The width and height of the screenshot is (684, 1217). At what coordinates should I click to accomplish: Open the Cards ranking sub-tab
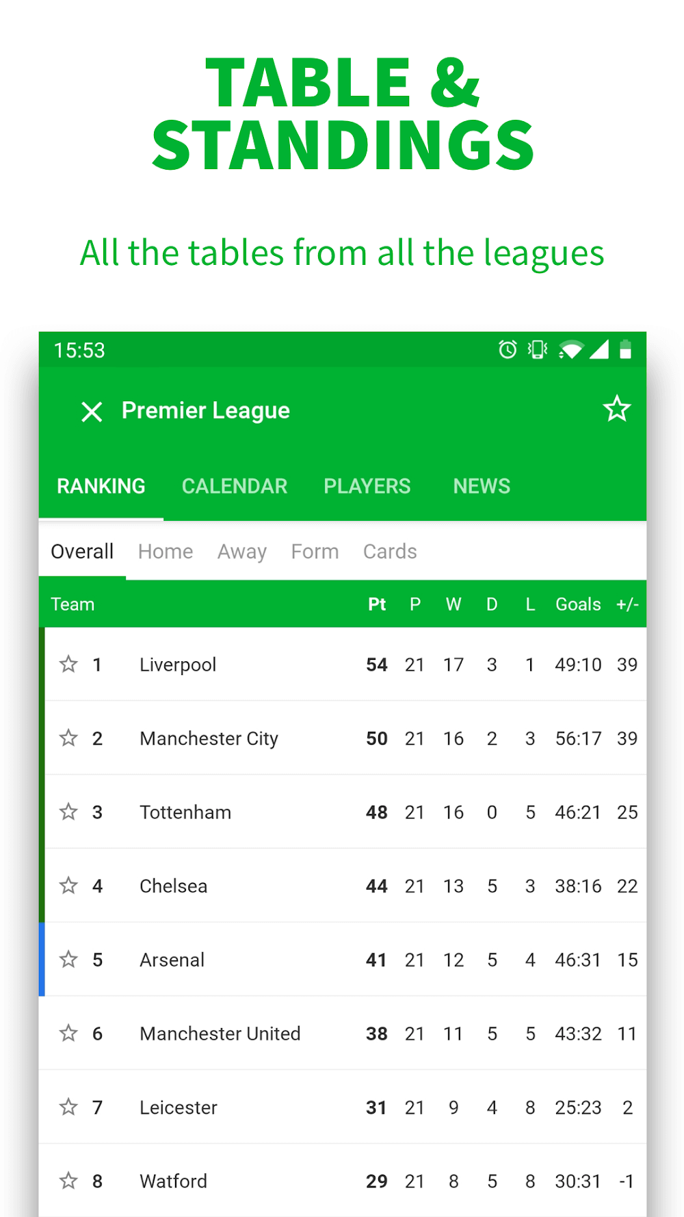pos(390,552)
